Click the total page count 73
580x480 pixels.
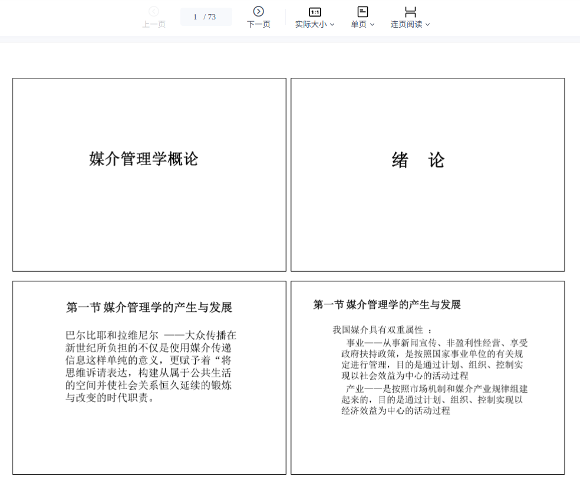[x=212, y=17]
